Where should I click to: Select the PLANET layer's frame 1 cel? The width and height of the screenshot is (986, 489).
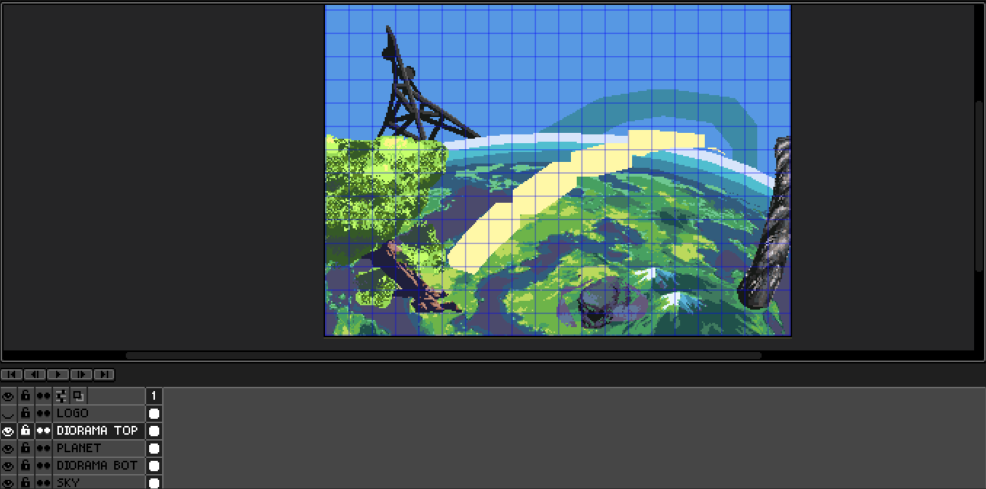154,448
